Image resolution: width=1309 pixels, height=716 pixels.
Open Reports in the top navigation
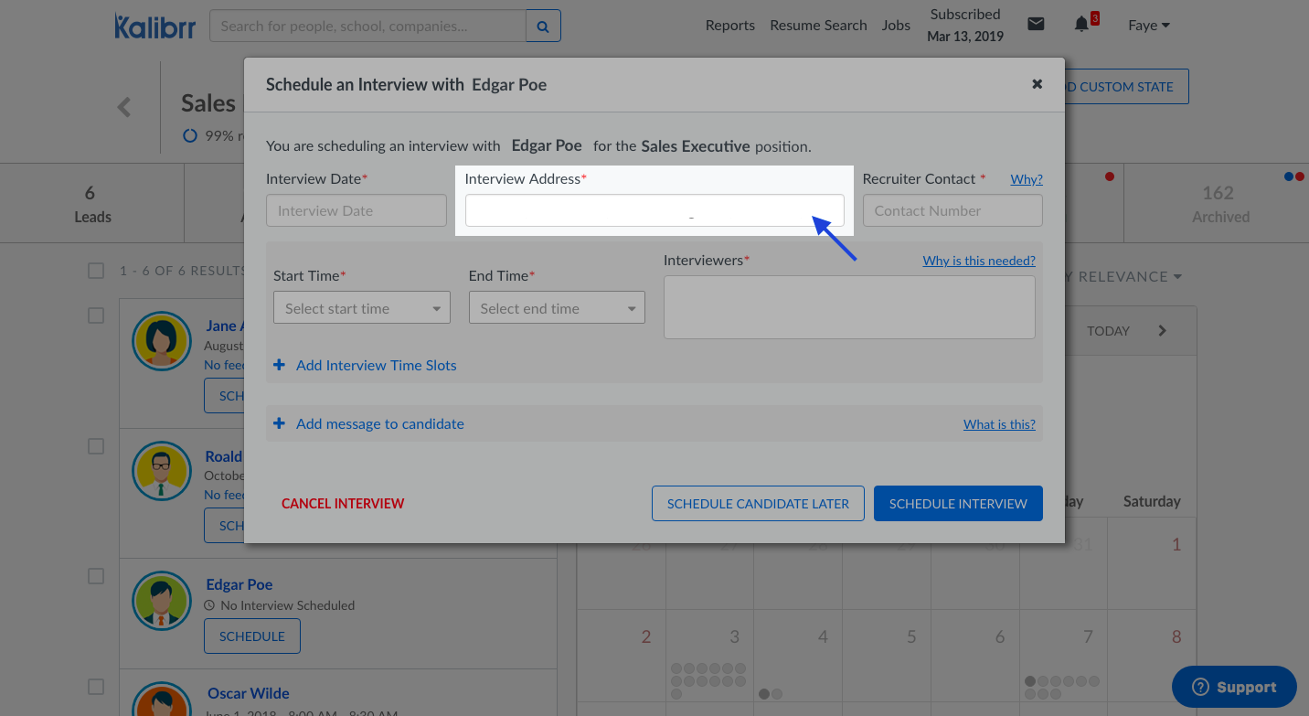pos(729,26)
